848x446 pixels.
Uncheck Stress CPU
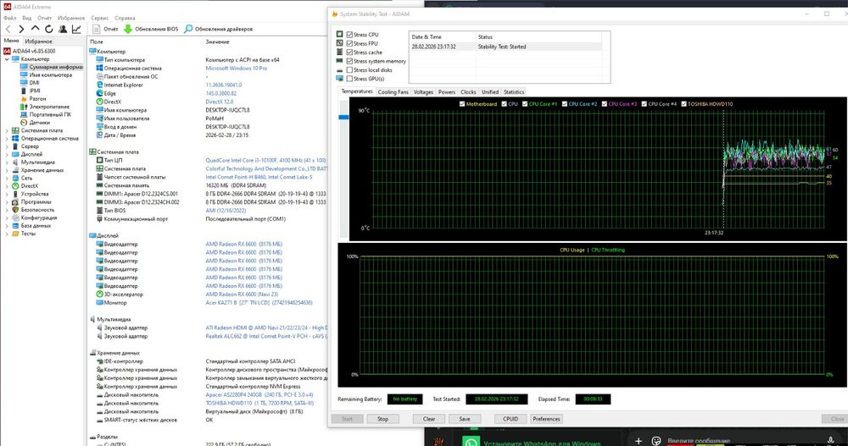(349, 34)
